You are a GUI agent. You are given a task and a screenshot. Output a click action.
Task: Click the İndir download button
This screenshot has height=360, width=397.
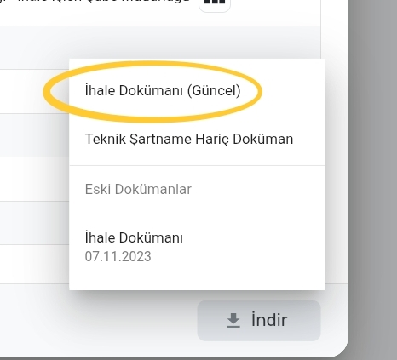(x=259, y=321)
